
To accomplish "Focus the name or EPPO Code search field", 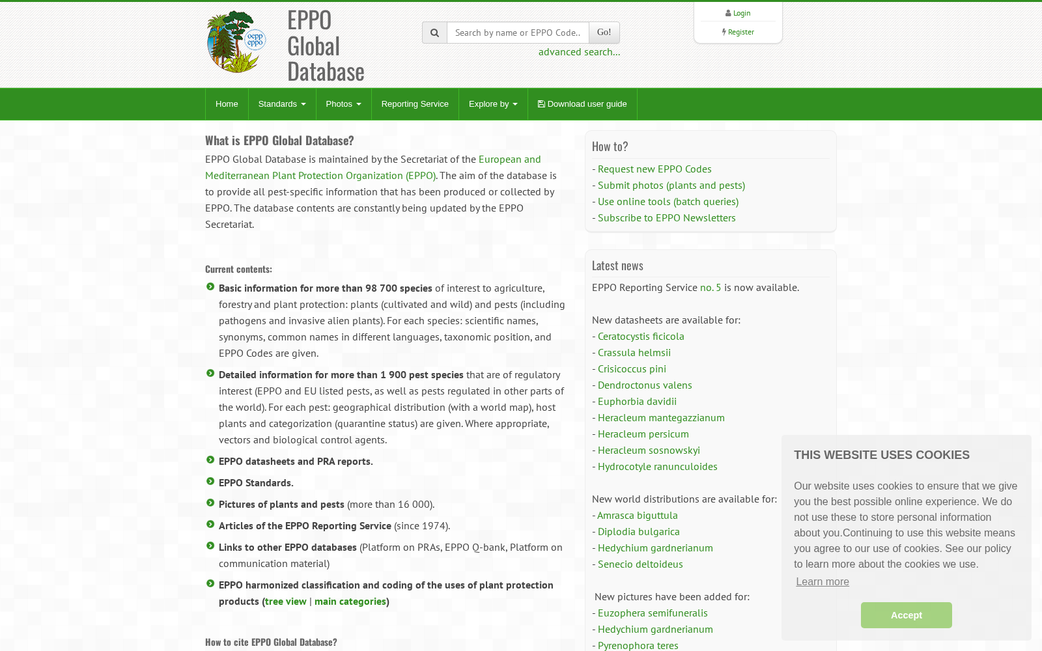I will click(518, 33).
